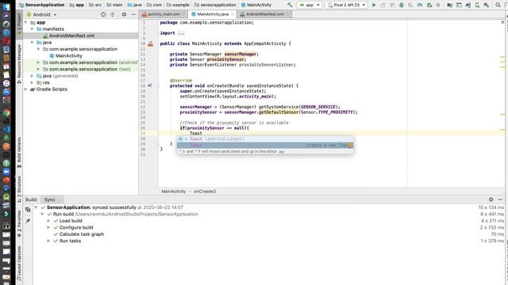Open the Build Variants side tab

pos(19,152)
